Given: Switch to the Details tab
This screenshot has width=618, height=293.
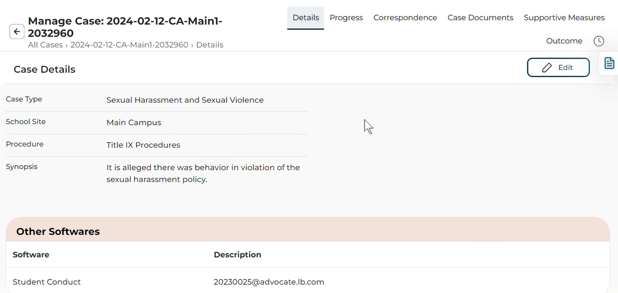Looking at the screenshot, I should coord(305,18).
